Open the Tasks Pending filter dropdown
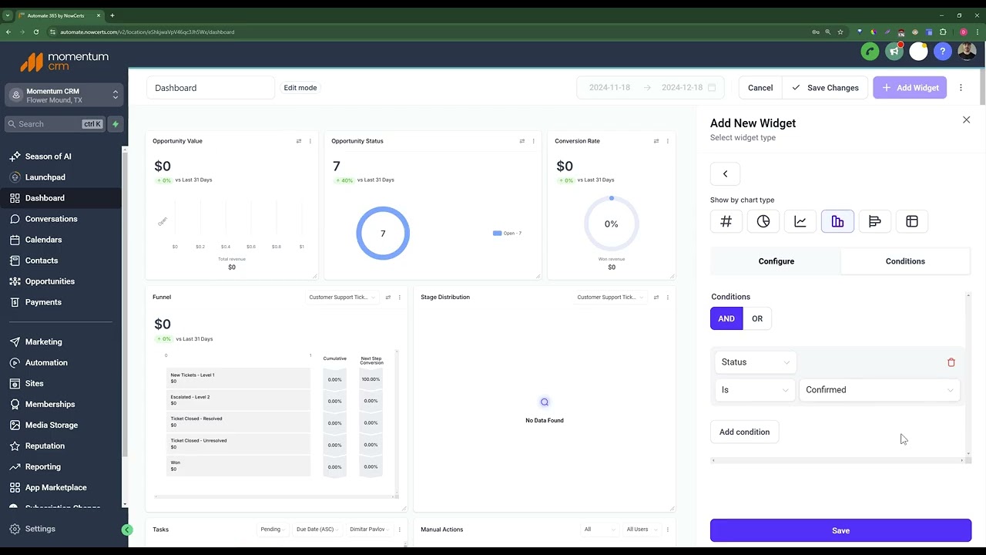The height and width of the screenshot is (555, 986). (273, 530)
